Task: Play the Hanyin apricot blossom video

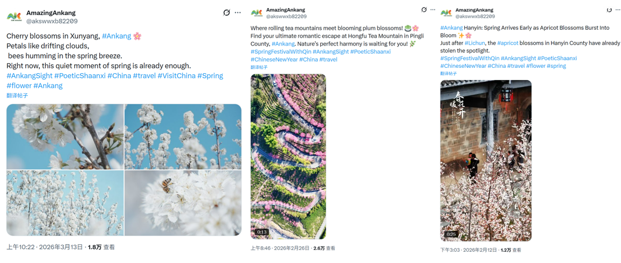Action: [485, 160]
